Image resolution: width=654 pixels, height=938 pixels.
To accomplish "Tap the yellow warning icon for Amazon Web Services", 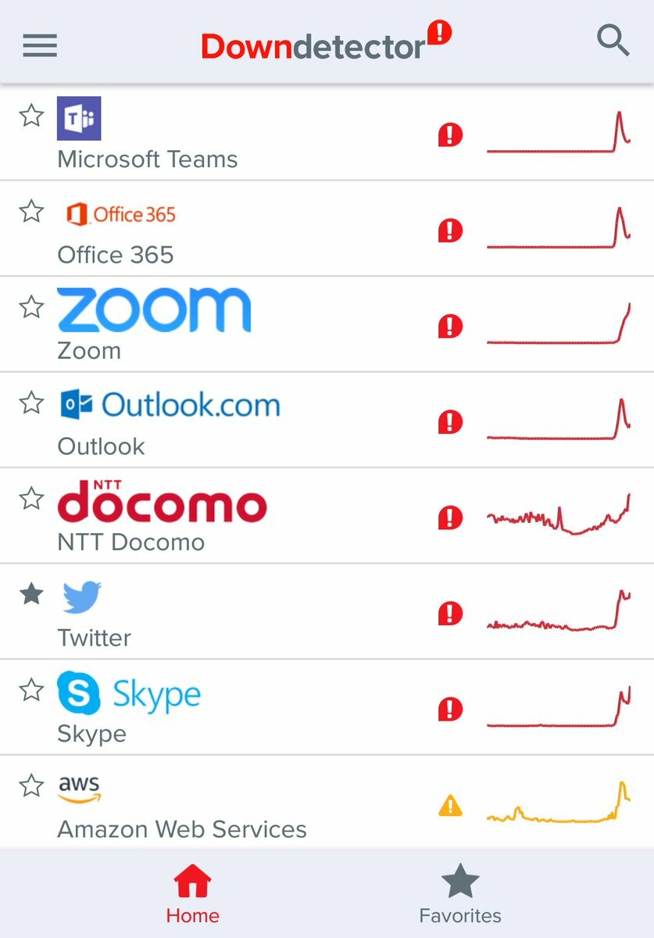I will (x=450, y=805).
